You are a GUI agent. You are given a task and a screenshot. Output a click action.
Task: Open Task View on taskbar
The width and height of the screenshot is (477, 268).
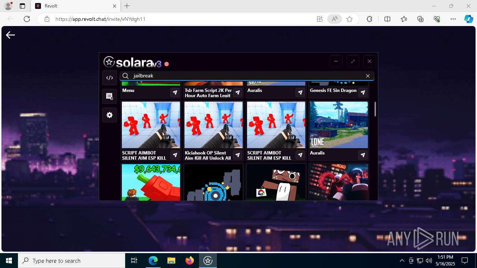134,261
